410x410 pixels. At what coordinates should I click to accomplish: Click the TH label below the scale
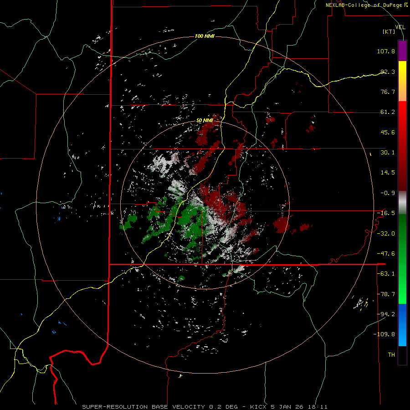pos(391,355)
